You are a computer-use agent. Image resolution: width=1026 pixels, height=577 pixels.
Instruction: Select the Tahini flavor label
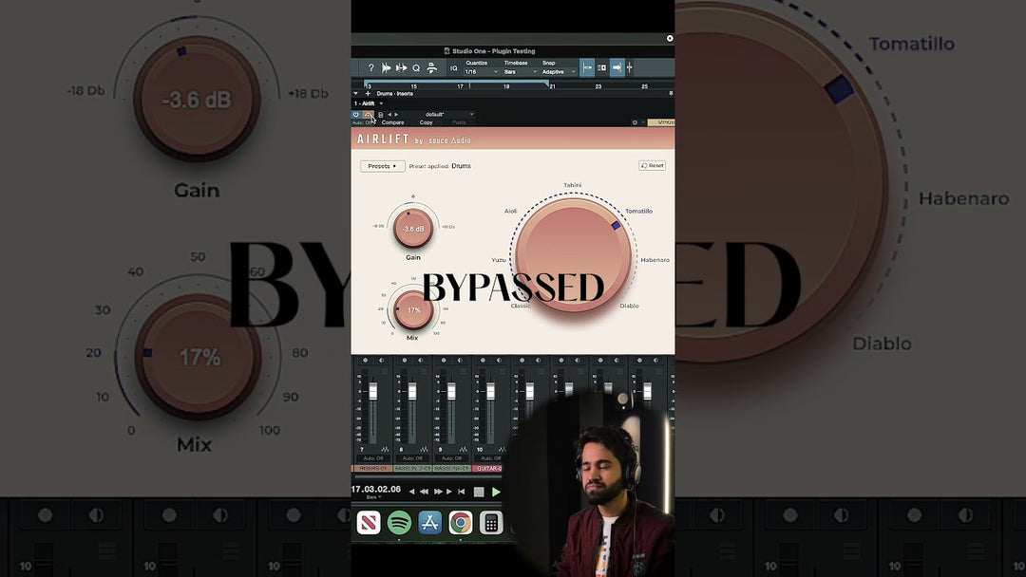pyautogui.click(x=573, y=186)
